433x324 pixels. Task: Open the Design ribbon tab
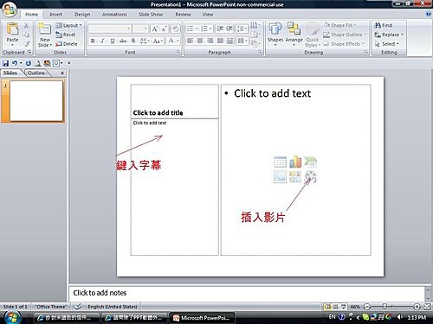click(x=82, y=15)
